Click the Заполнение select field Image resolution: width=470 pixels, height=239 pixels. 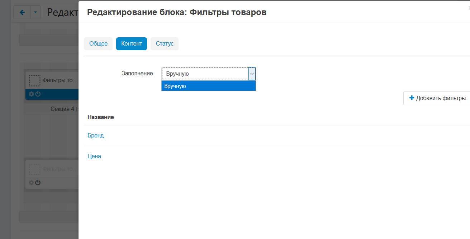(x=205, y=74)
